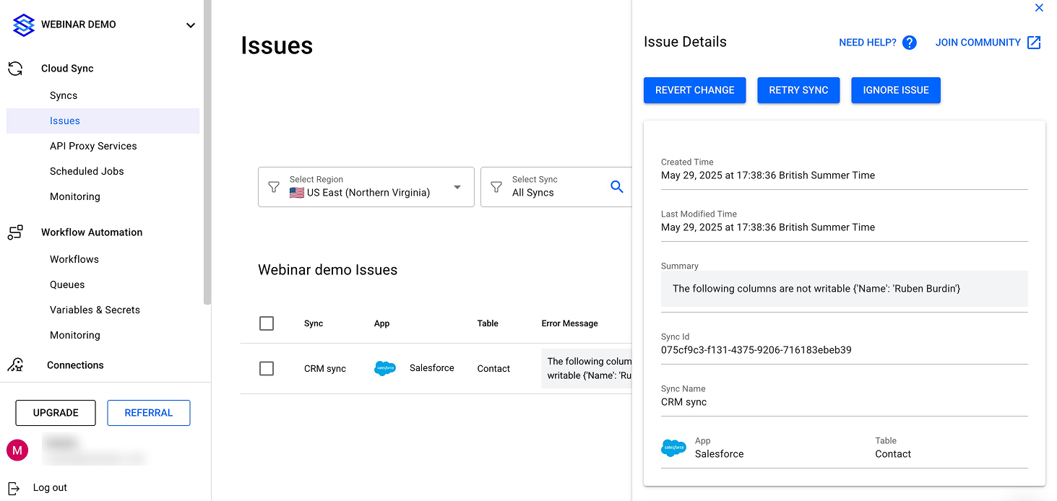Expand the Webinar Demo workspace dropdown

click(x=191, y=25)
